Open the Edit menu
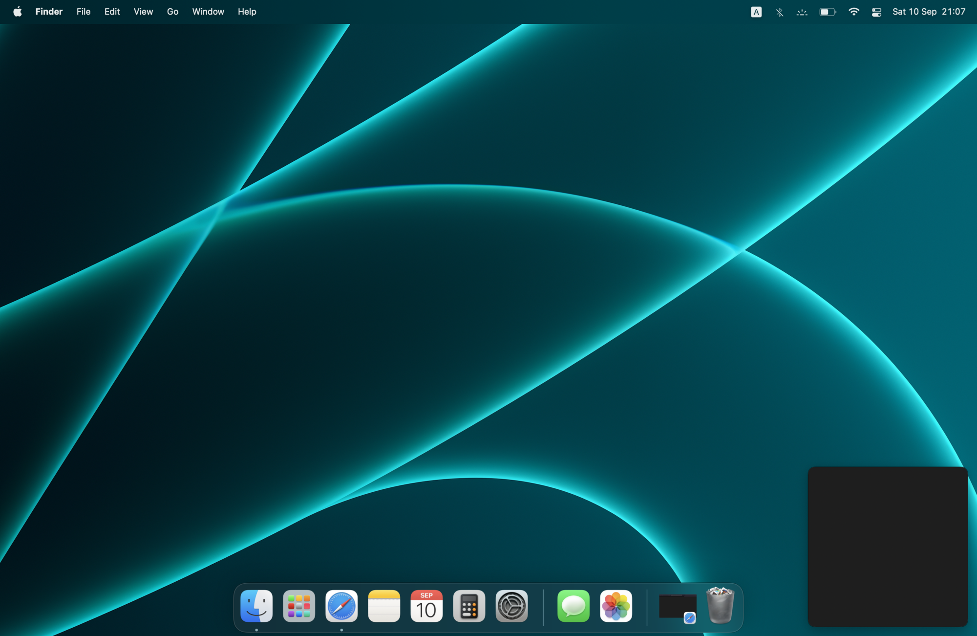 click(112, 12)
